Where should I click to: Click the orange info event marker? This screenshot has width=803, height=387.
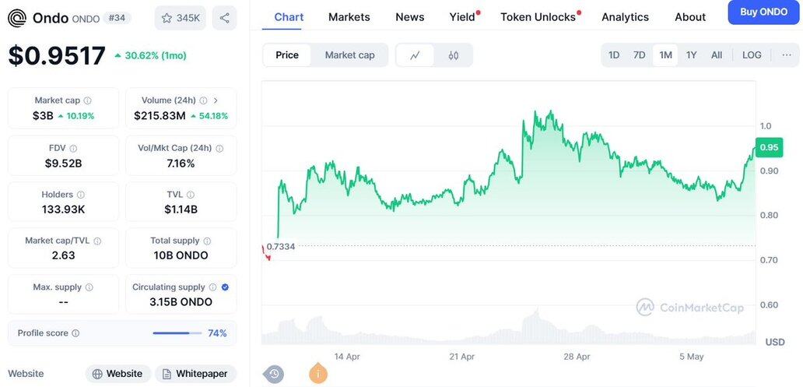point(318,374)
